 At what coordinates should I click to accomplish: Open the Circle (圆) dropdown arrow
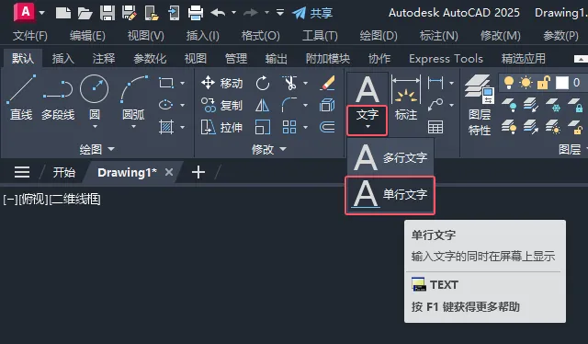click(95, 127)
